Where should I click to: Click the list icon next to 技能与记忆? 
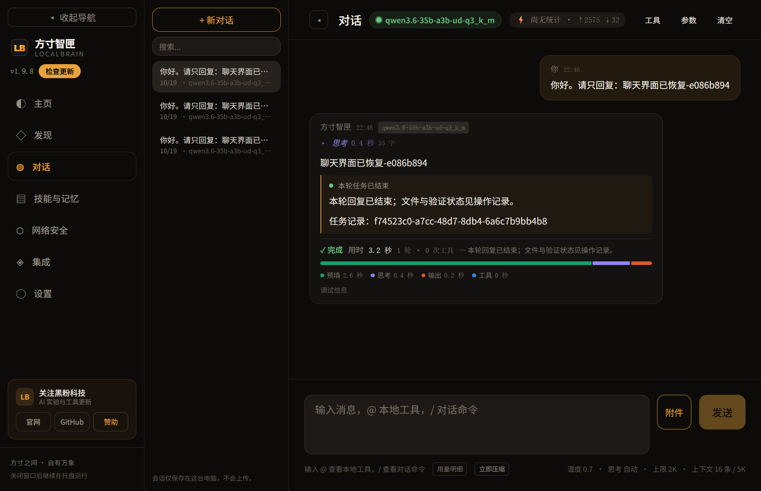tap(21, 199)
